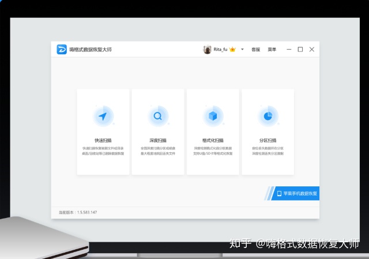
Task: Select the 快速扫描 arrow icon
Action: [x=103, y=116]
